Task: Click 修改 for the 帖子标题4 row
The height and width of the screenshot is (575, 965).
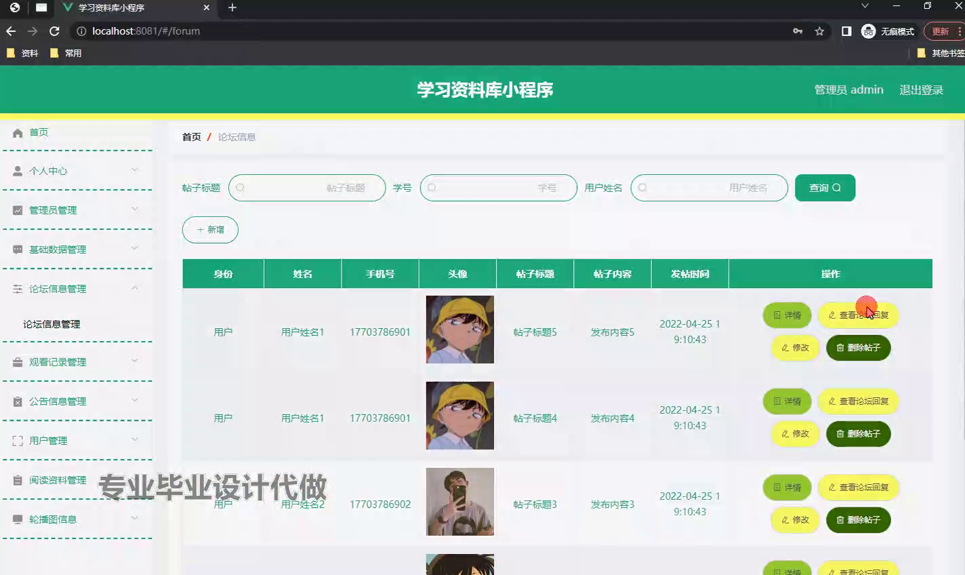Action: click(x=796, y=434)
